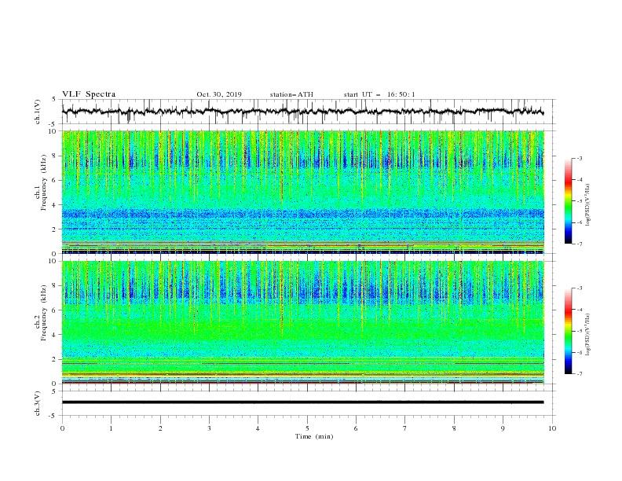Select the date text "Oct. 30, 2019"
Viewport: 622px width, 481px height.
219,94
